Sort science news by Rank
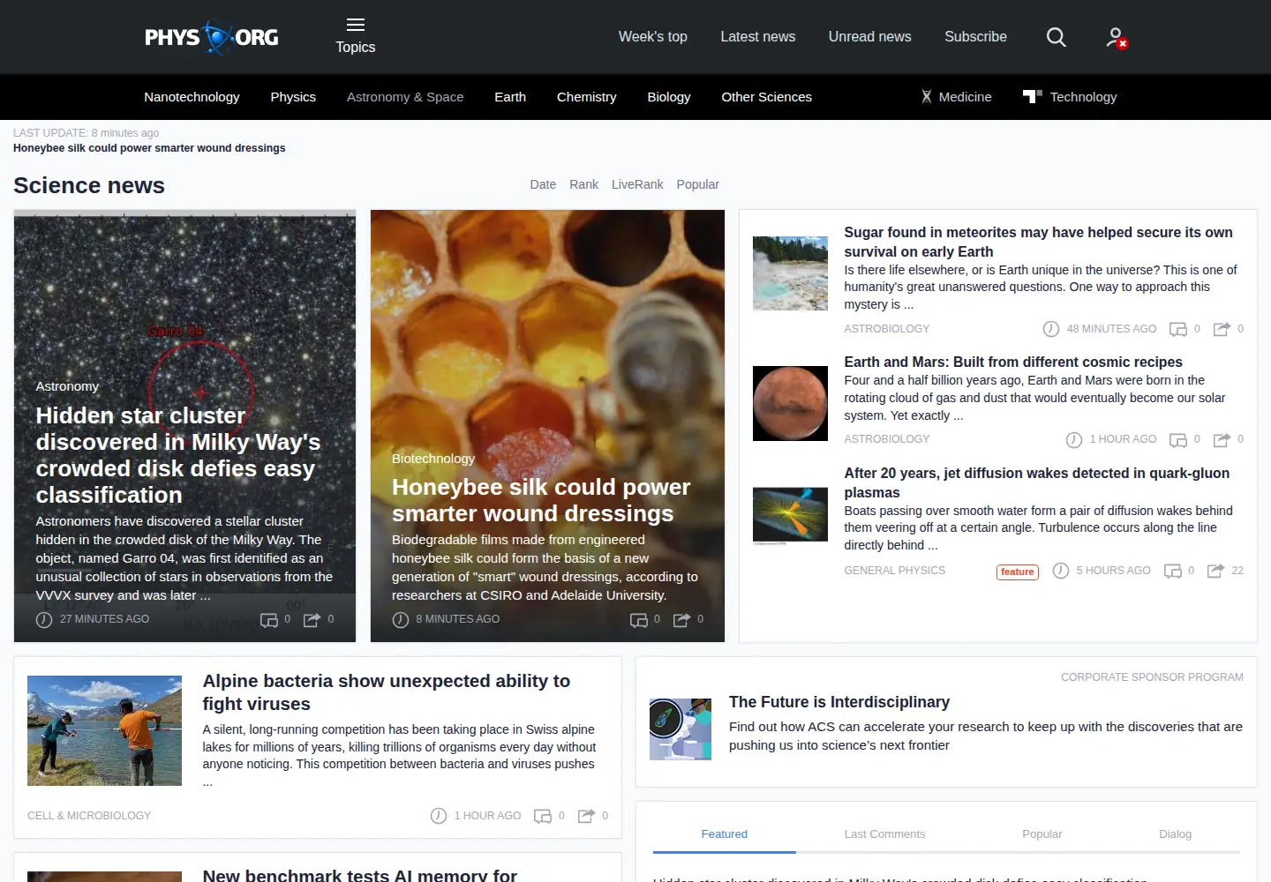 (583, 184)
